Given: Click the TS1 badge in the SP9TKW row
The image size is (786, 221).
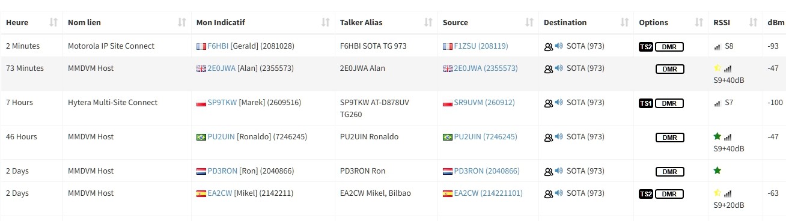Looking at the screenshot, I should [645, 103].
